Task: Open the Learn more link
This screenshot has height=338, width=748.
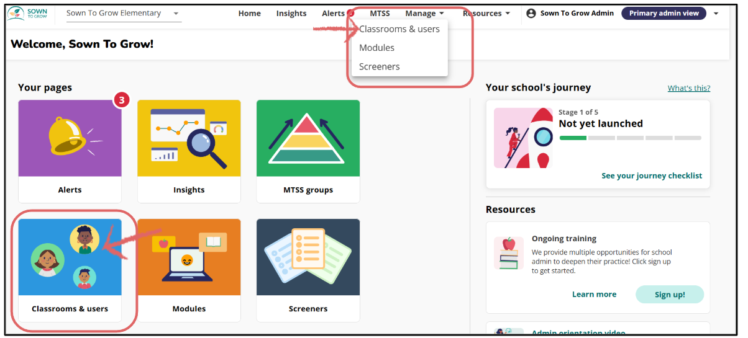Action: point(595,295)
